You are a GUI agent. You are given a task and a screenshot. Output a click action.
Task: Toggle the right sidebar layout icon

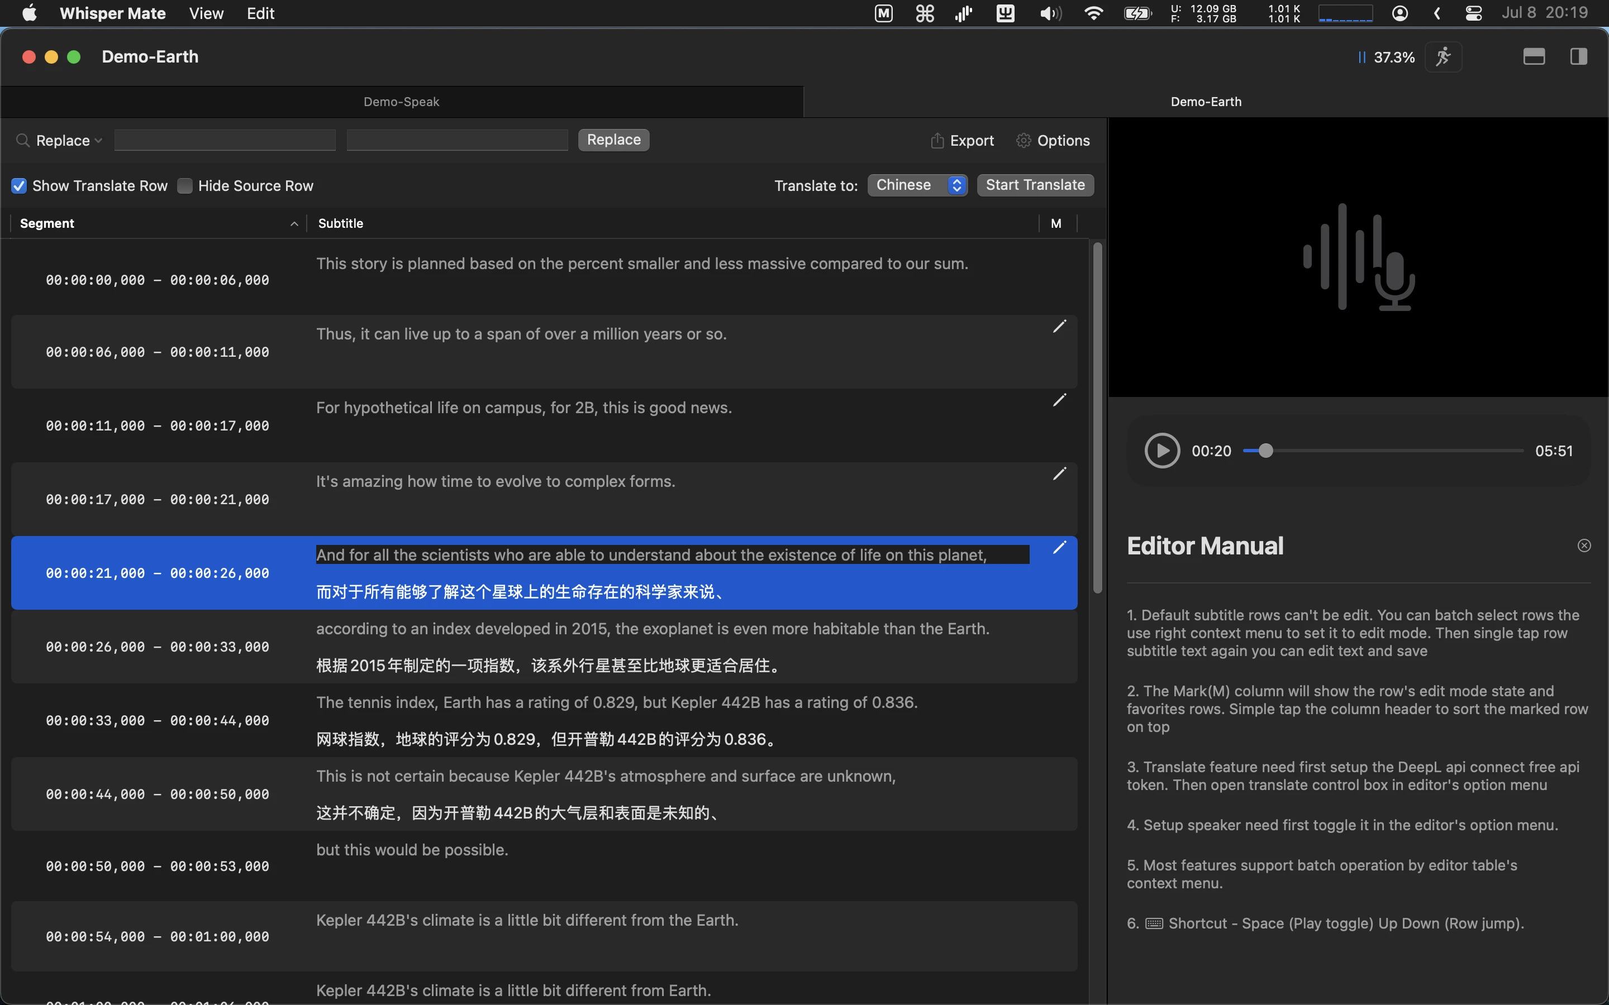(x=1579, y=57)
